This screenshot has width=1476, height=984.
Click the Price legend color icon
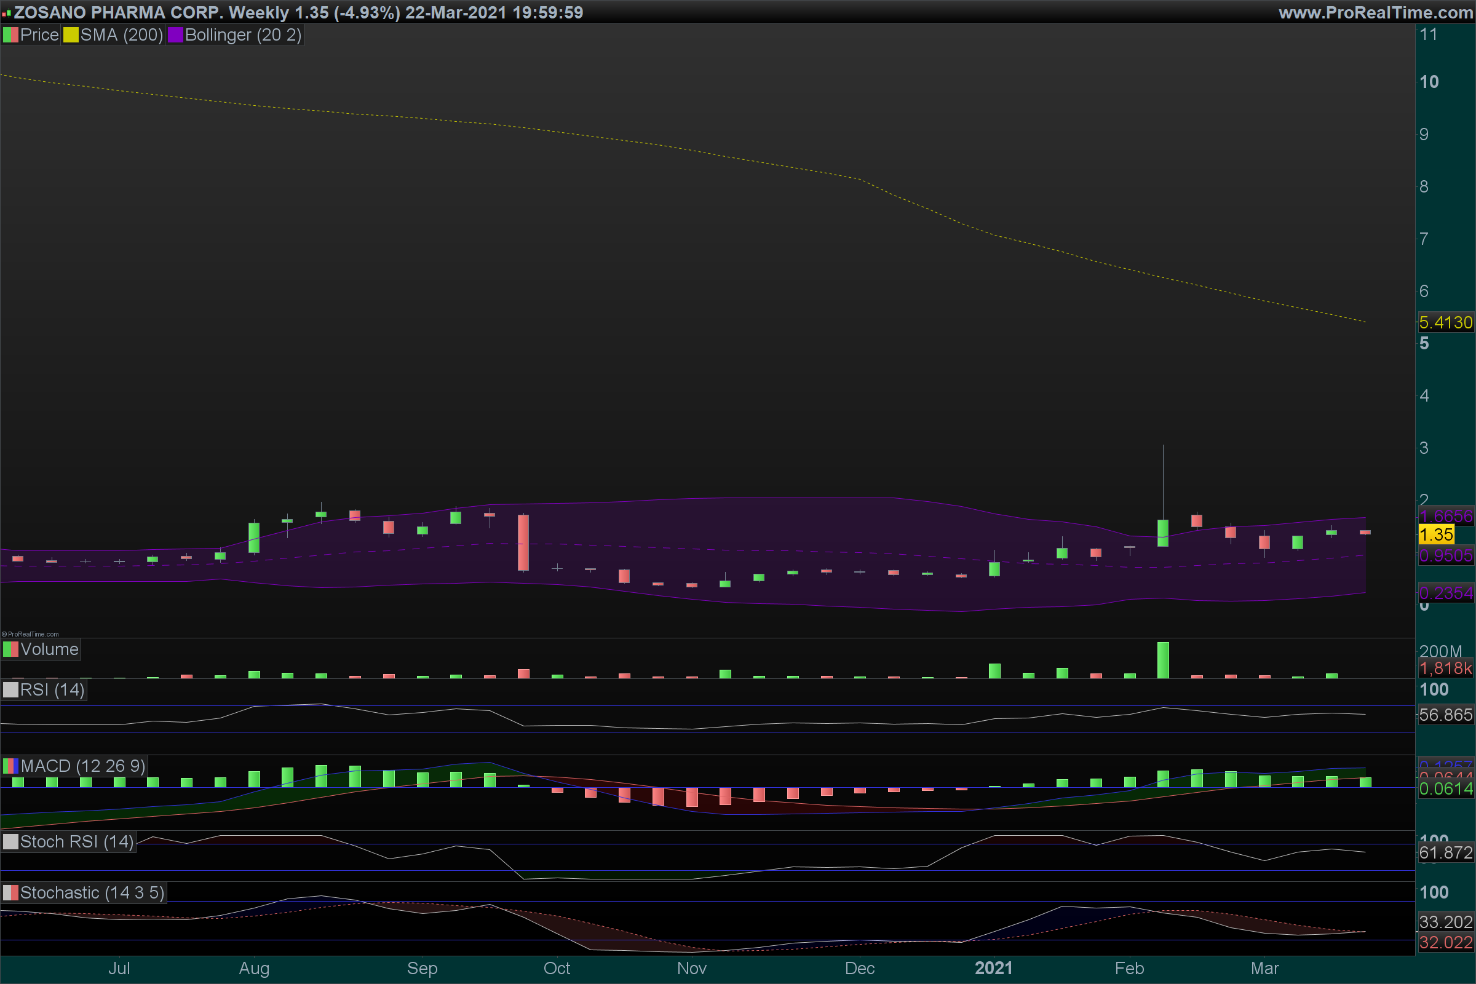coord(10,35)
